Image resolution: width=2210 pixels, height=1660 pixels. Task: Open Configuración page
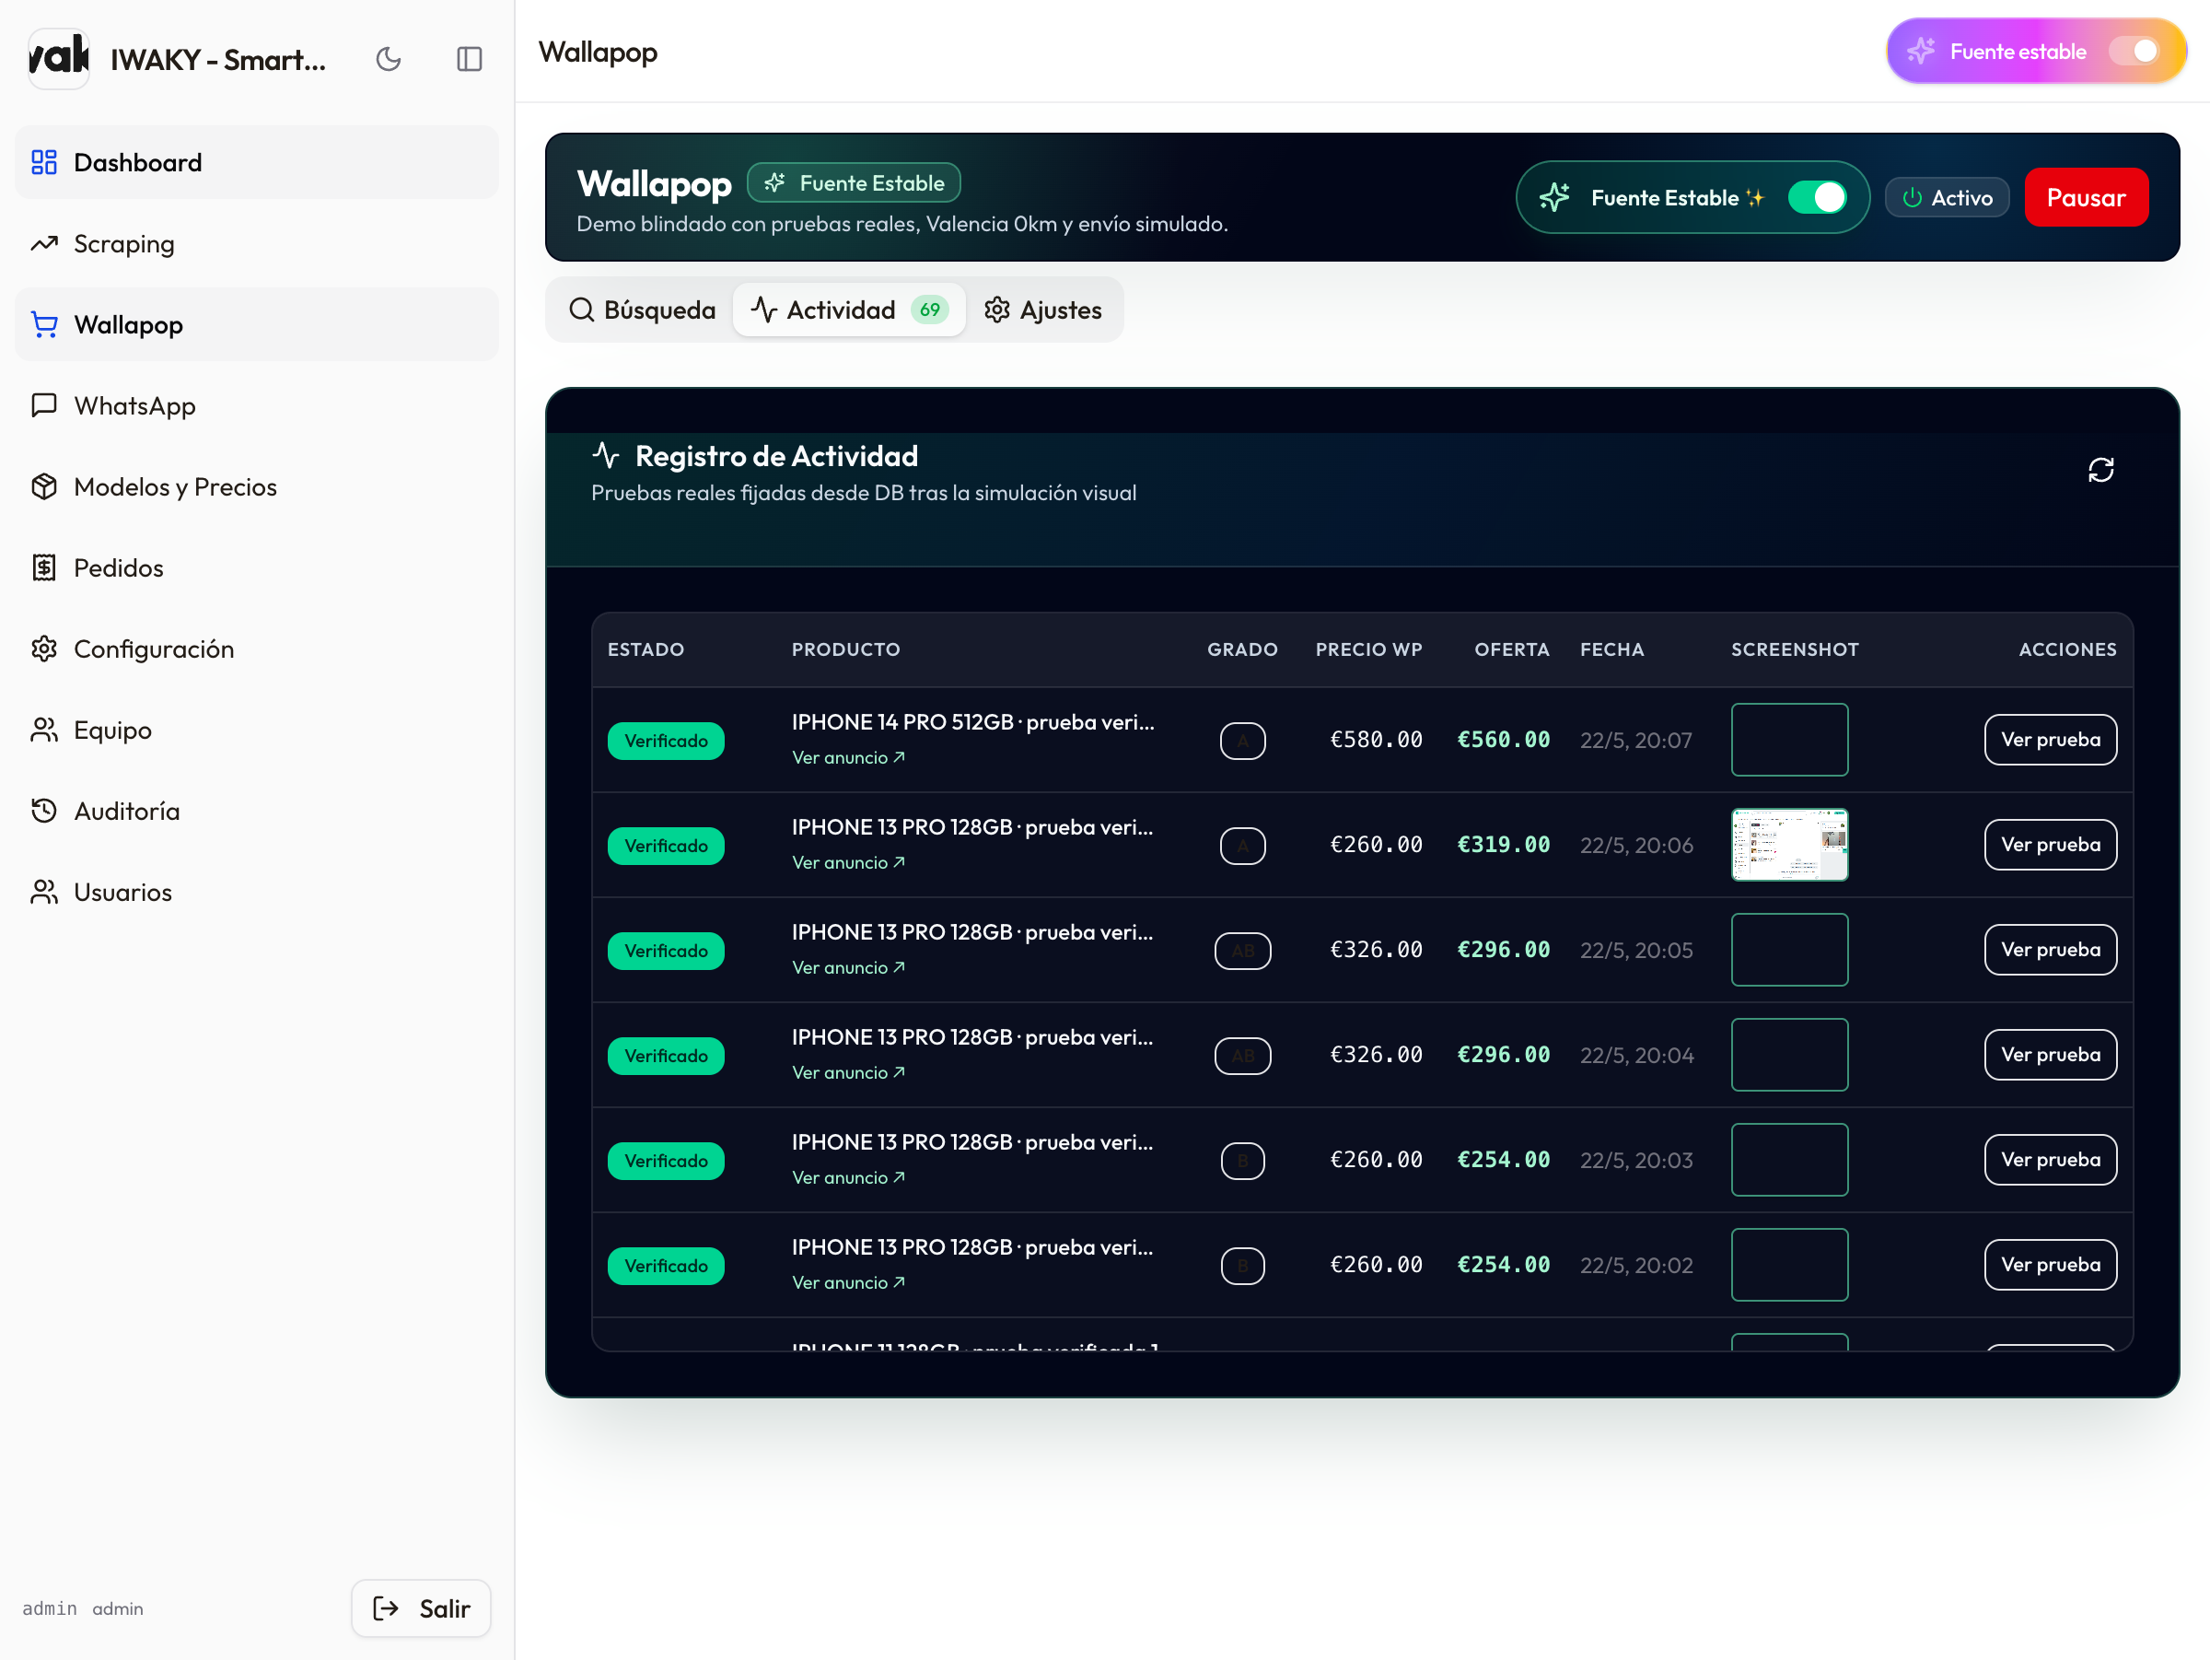[257, 648]
